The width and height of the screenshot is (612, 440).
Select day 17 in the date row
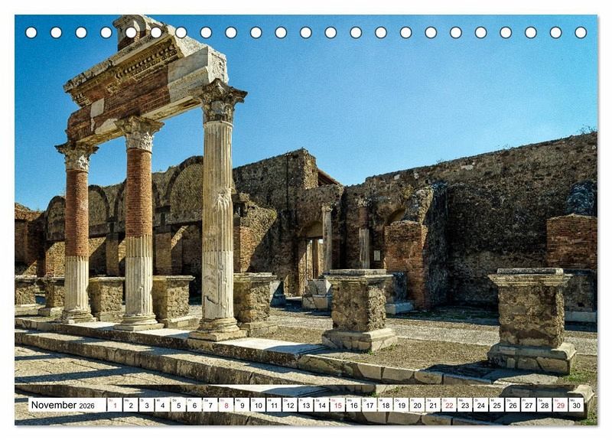point(369,405)
